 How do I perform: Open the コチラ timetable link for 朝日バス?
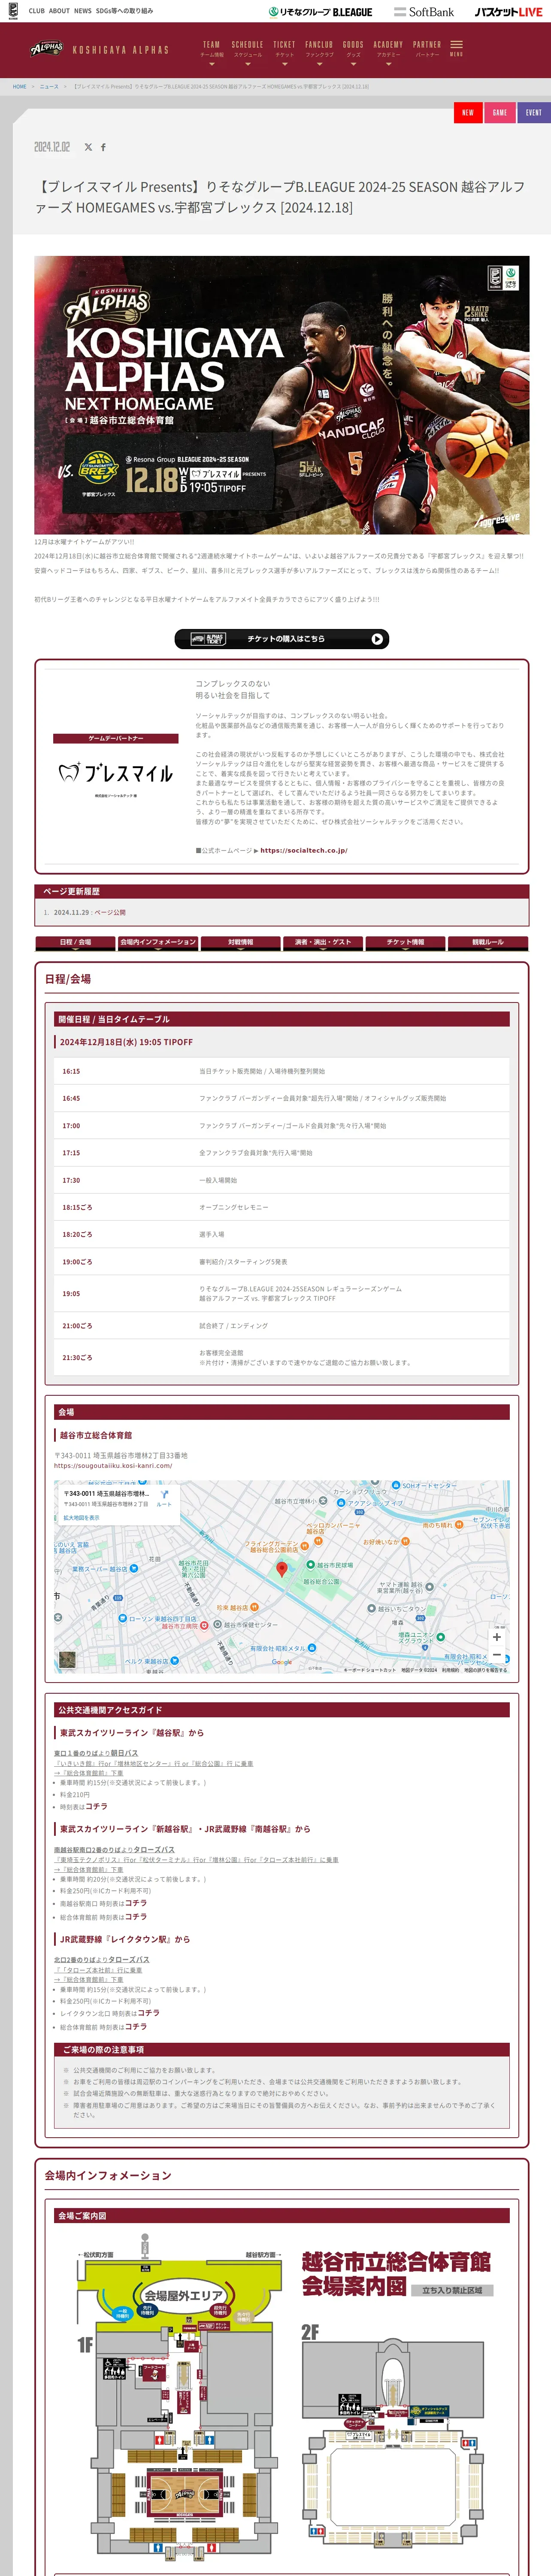pos(96,1807)
